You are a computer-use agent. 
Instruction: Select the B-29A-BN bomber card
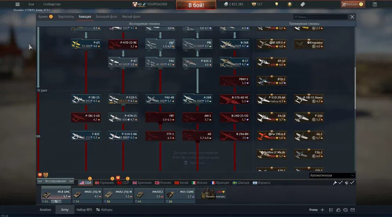pyautogui.click(x=234, y=136)
